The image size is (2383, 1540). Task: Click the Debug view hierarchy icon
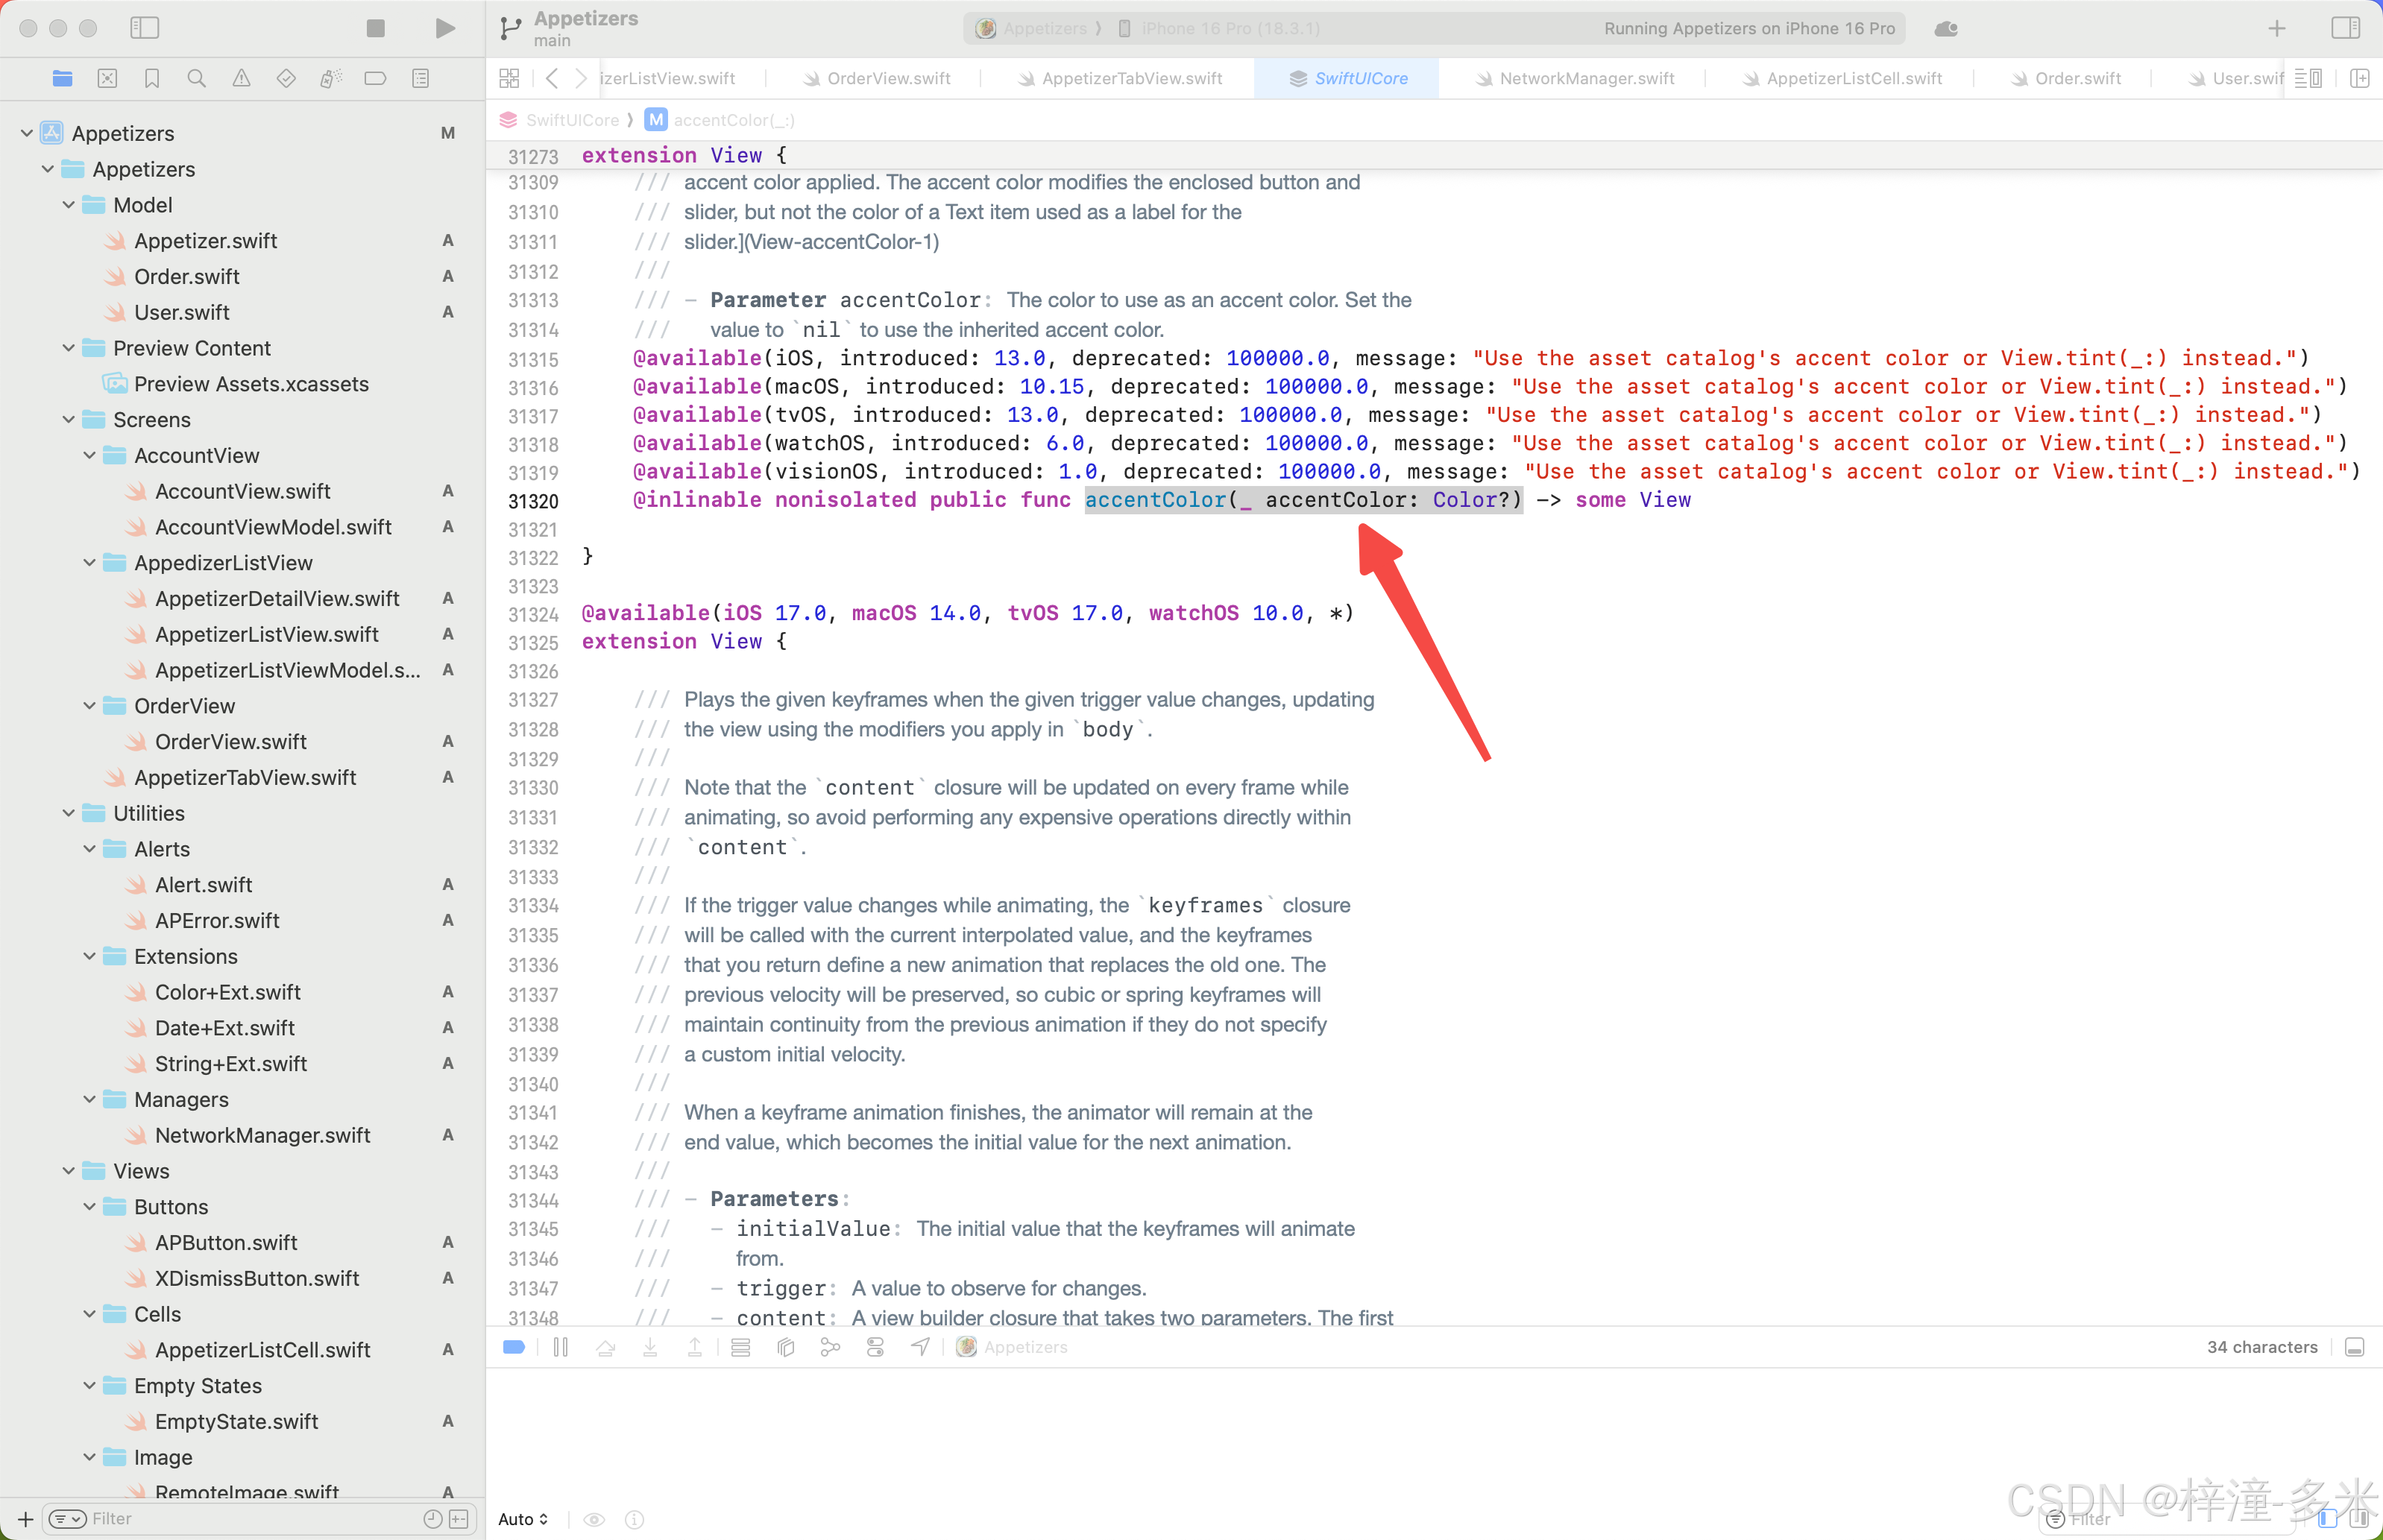[x=786, y=1347]
